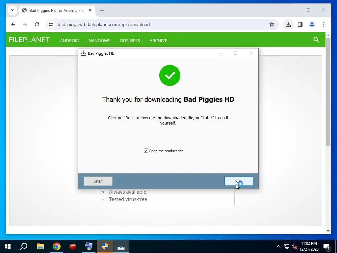The image size is (337, 253).
Task: Select the downloader app on the taskbar
Action: [x=121, y=246]
